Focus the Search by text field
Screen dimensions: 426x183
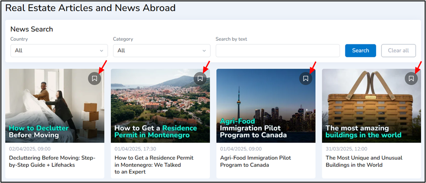click(x=278, y=51)
